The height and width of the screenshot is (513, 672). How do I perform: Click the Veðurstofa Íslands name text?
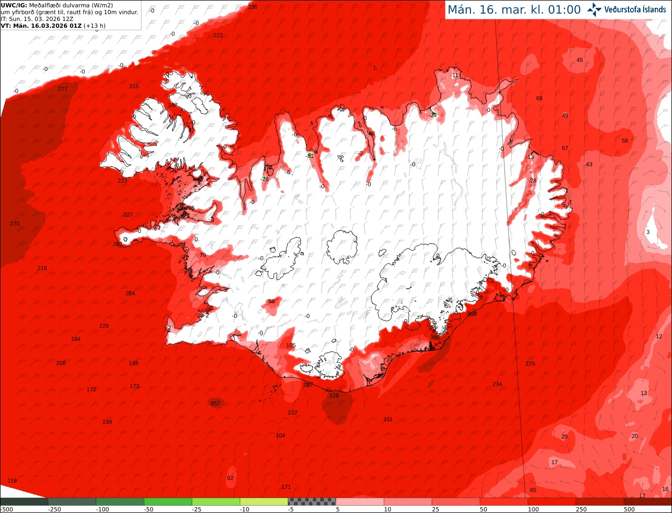[635, 9]
